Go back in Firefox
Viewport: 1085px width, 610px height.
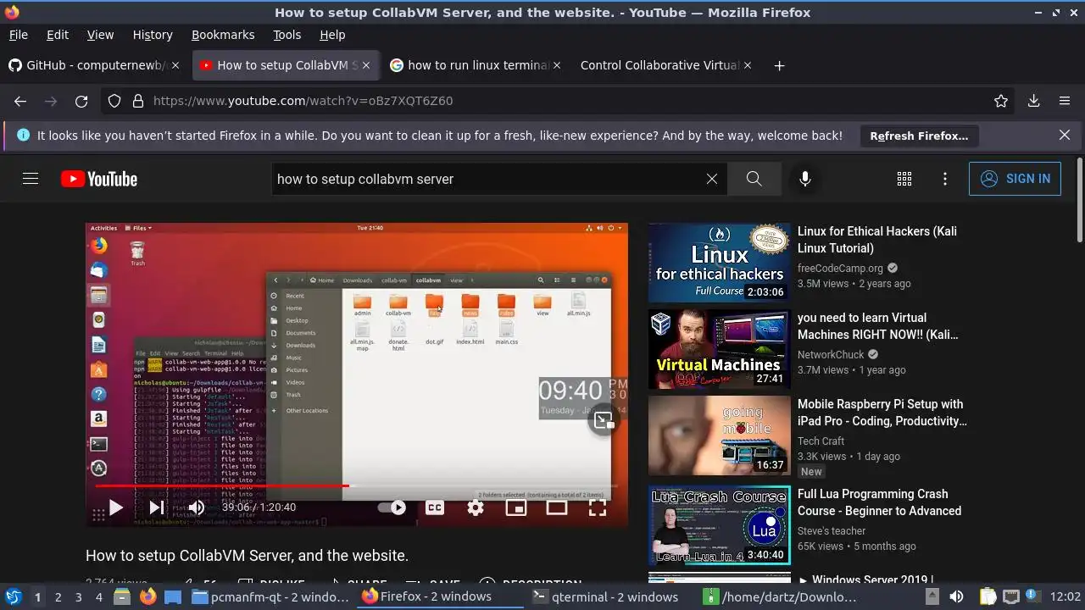coord(20,101)
